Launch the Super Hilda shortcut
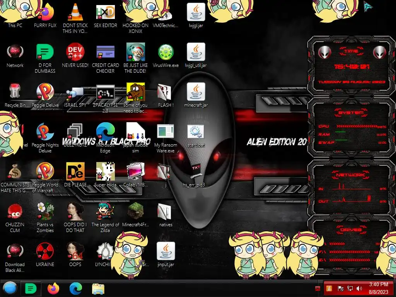 coord(105,175)
